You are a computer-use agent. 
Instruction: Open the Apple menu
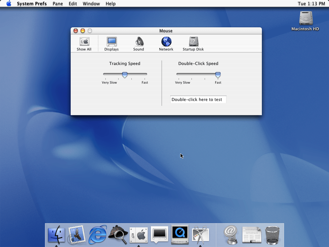coord(9,4)
